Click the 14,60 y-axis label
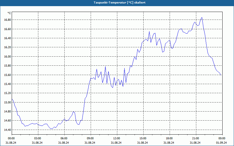Image resolution: width=234 pixels, height=146 pixels. (x=8, y=121)
